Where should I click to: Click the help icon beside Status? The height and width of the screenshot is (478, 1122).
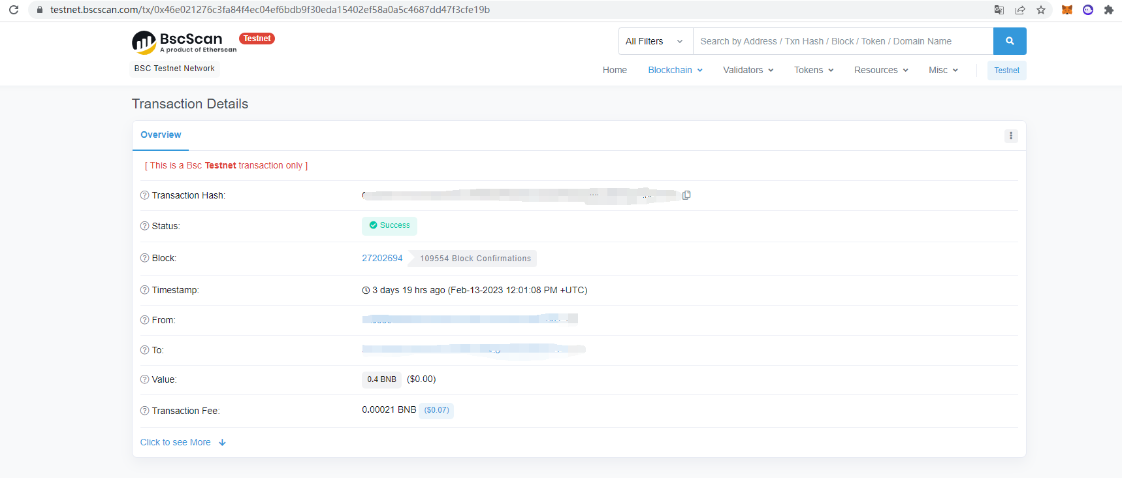144,226
